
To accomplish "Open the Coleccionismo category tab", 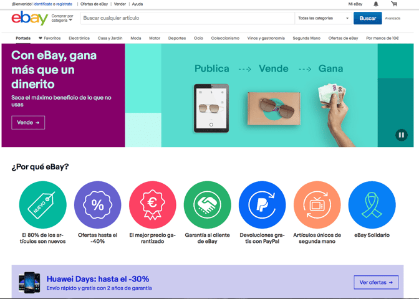I will tap(225, 38).
